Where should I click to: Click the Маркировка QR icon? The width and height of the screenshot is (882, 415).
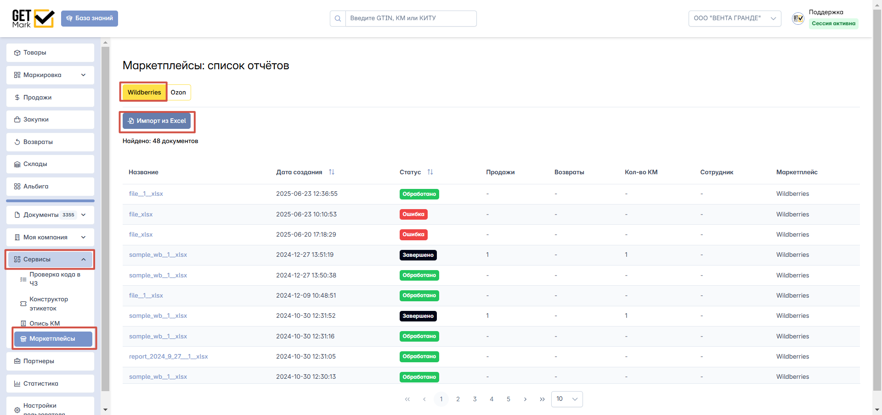pos(17,75)
